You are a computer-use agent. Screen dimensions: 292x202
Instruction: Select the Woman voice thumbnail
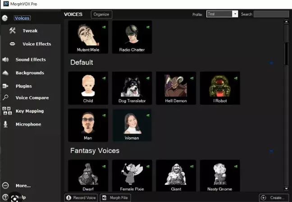(132, 125)
